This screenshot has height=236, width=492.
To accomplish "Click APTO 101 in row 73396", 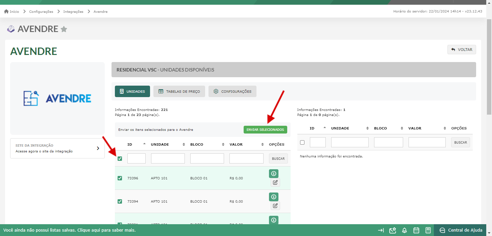I will 159,178.
